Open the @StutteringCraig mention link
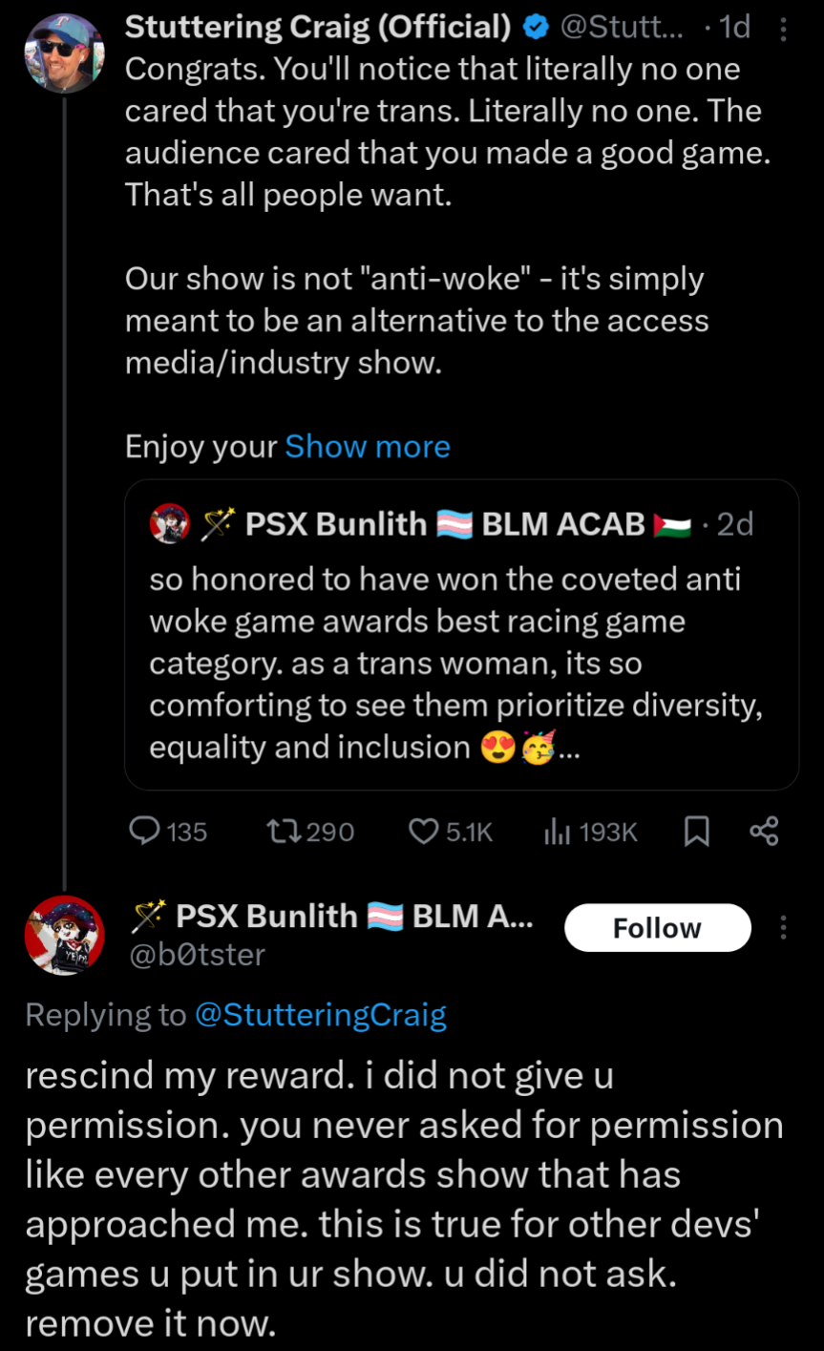This screenshot has height=1351, width=824. (x=320, y=1015)
